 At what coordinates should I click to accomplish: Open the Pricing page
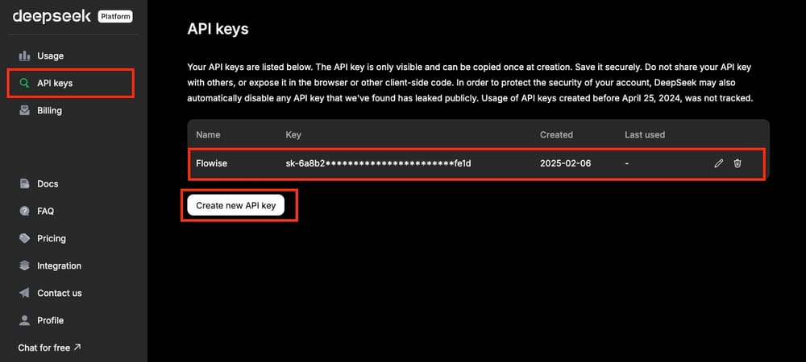tap(52, 238)
